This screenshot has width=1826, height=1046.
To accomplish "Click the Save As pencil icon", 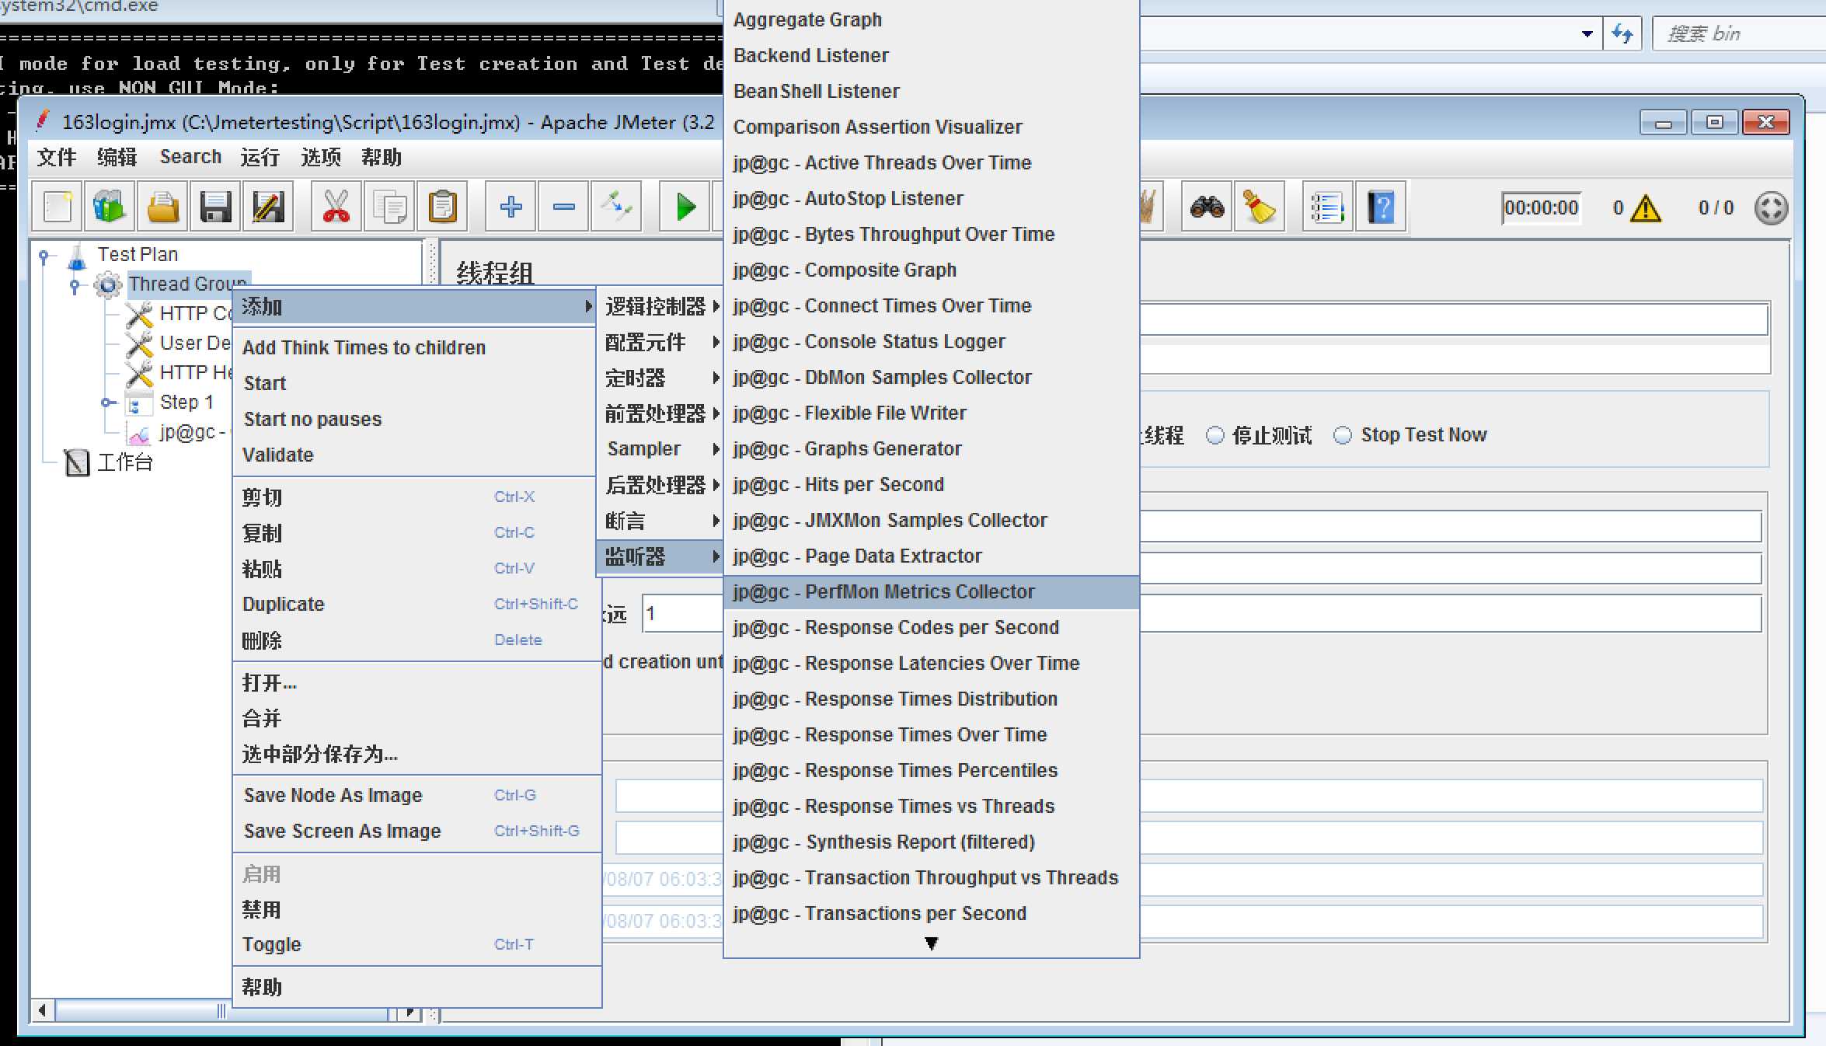I will pyautogui.click(x=268, y=207).
